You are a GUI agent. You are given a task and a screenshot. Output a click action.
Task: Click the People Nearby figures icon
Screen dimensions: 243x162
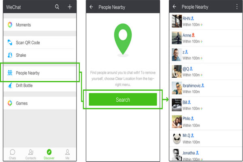[10, 73]
